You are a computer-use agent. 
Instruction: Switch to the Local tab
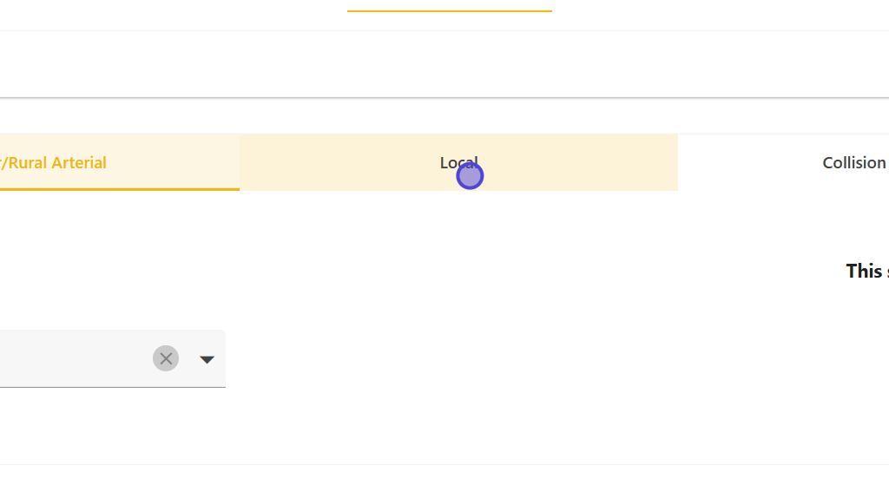pyautogui.click(x=458, y=163)
